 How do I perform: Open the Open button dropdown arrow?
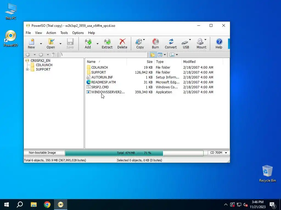(x=60, y=44)
